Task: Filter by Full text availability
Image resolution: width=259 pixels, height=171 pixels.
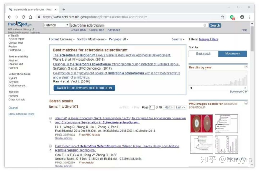Action: 13,68
